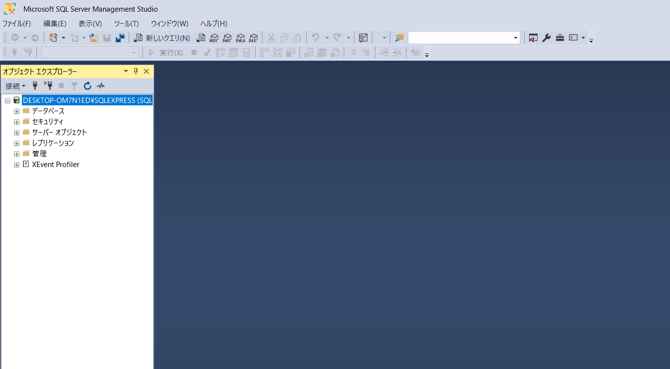
Task: Click the Undo arrow icon
Action: (x=316, y=38)
